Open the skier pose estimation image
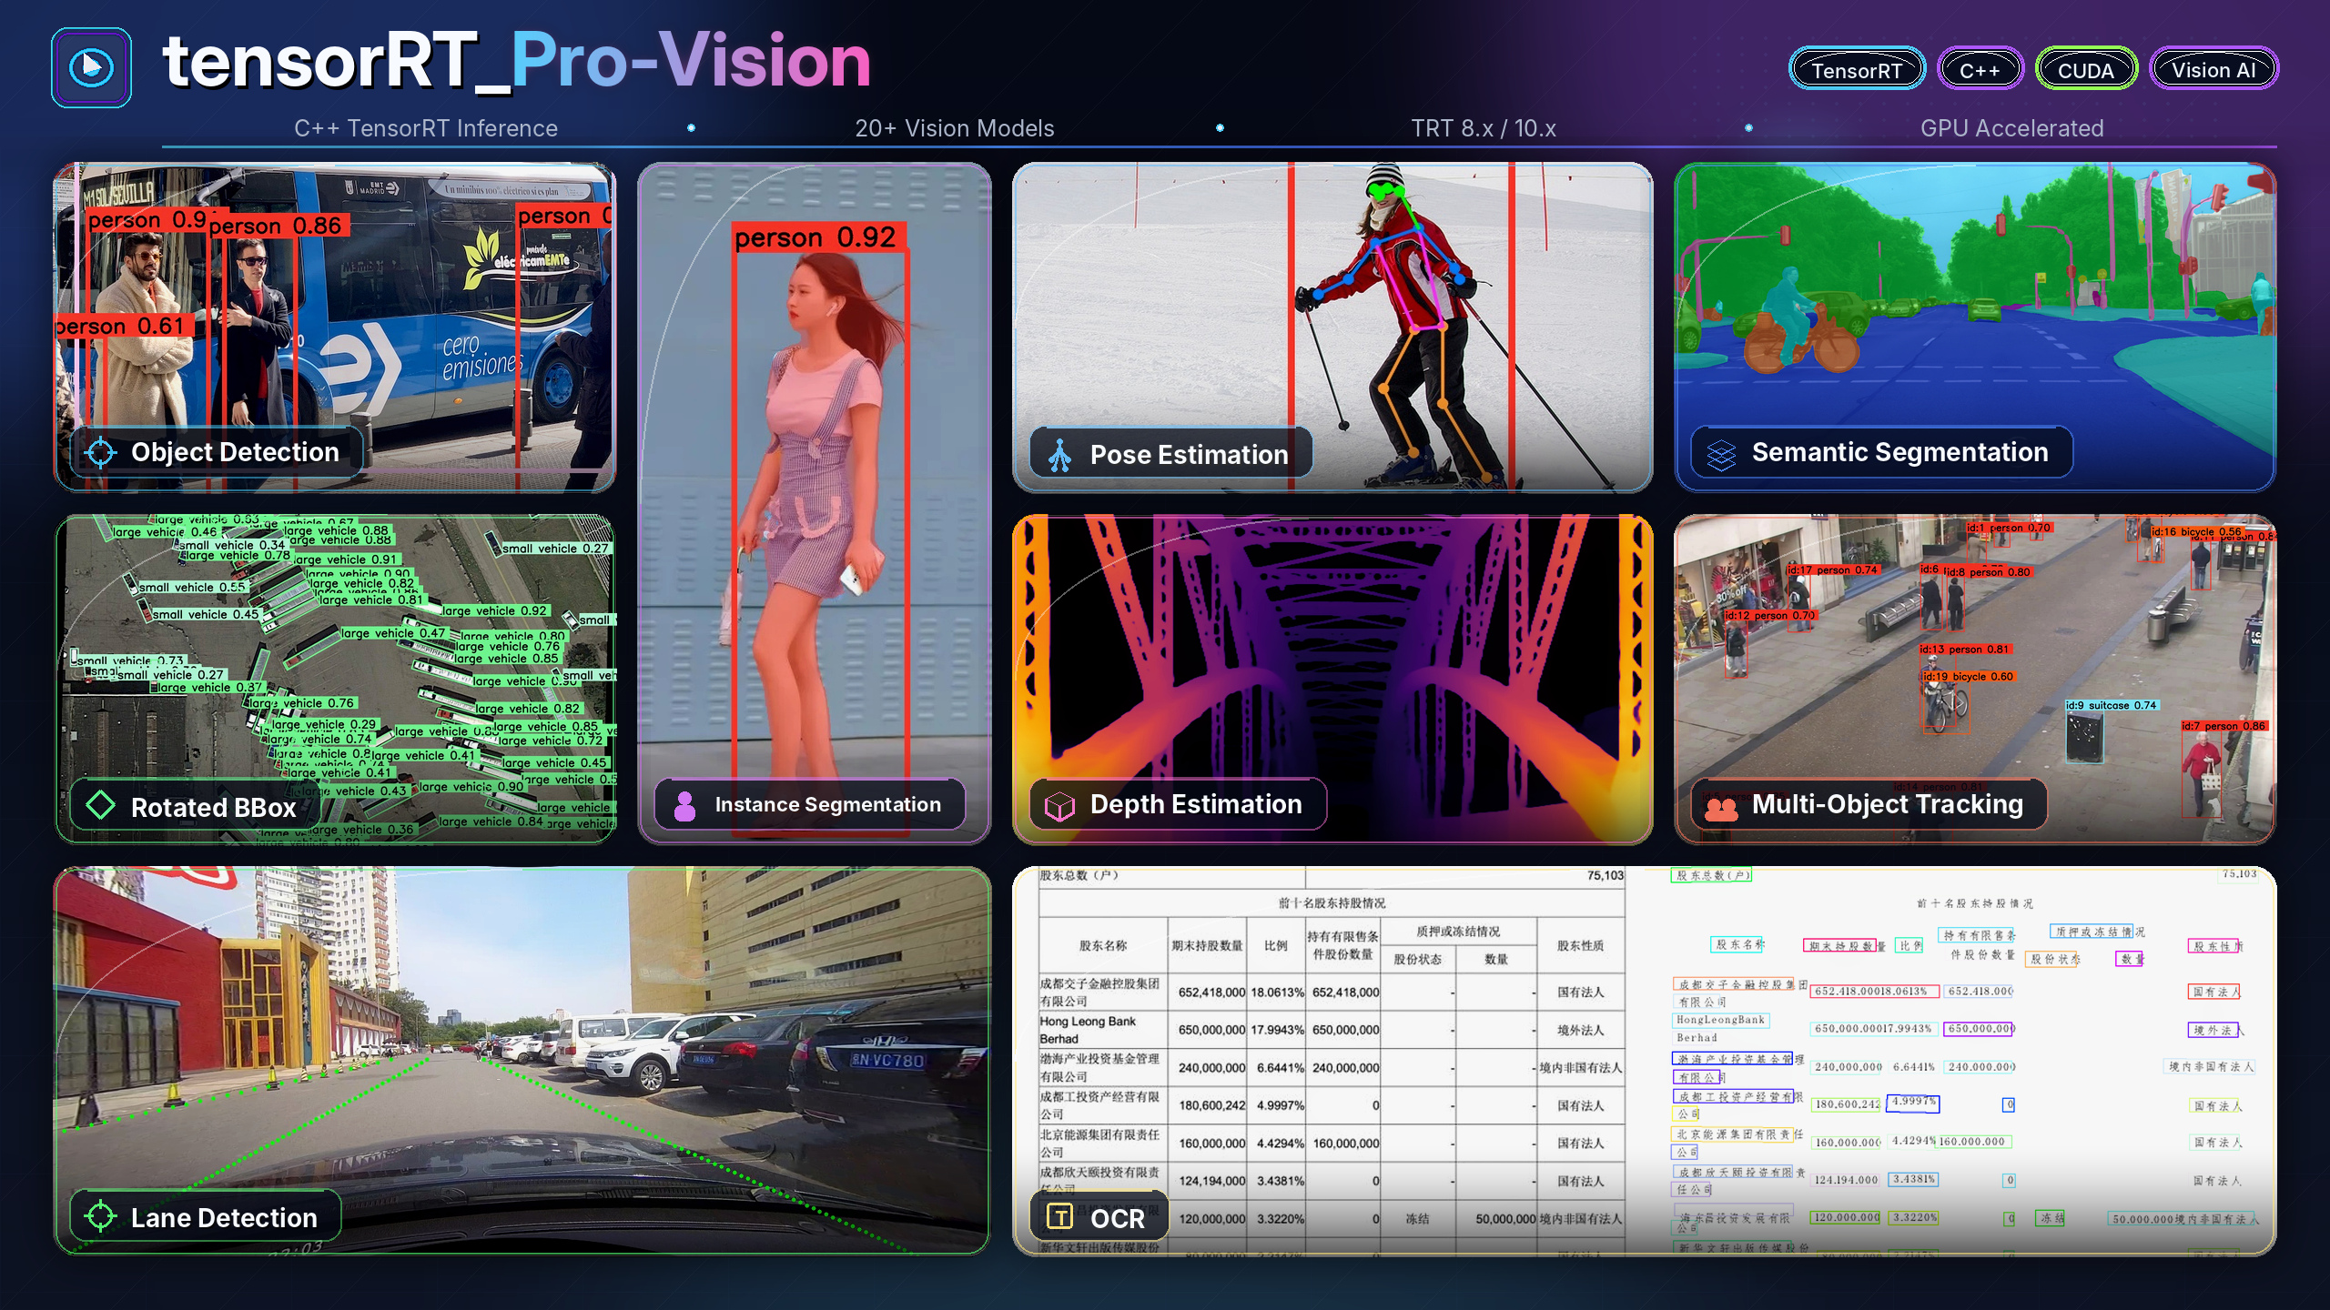Viewport: 2330px width, 1310px height. [1332, 327]
